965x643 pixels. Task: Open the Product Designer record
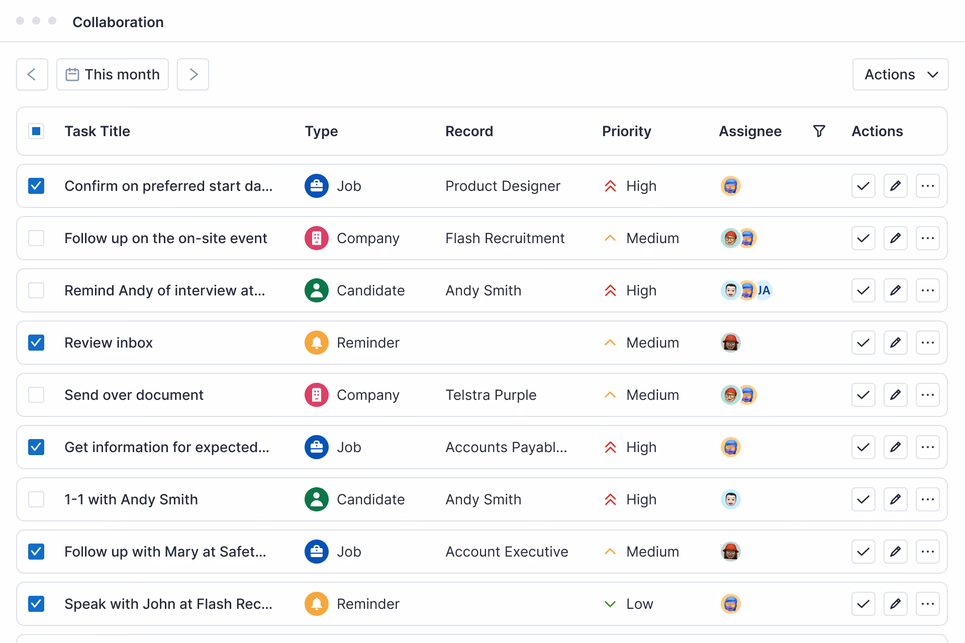[503, 186]
